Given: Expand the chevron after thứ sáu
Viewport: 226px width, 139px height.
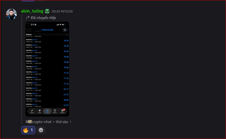Looking at the screenshot, I should point(70,122).
